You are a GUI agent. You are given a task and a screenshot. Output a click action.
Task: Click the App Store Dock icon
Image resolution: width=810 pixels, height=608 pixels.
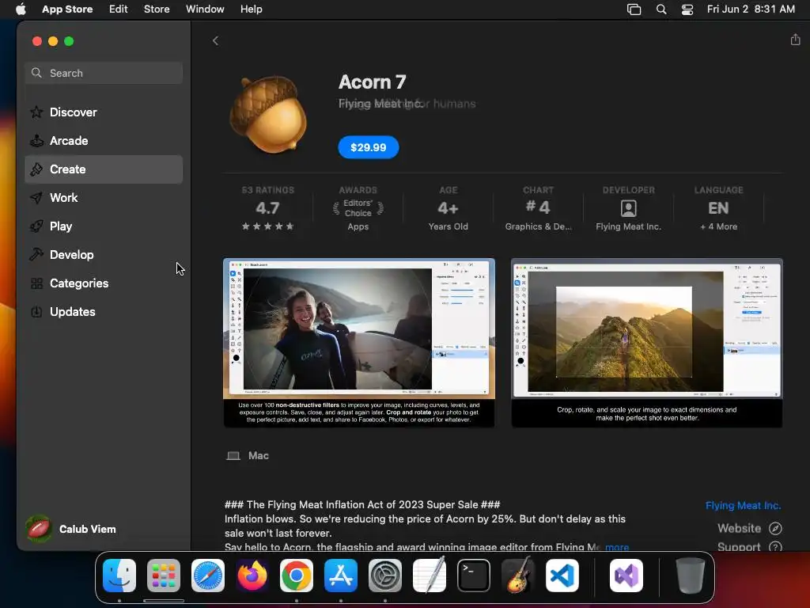point(341,576)
